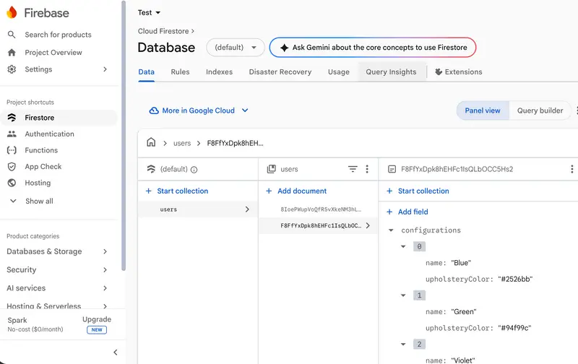Click the search magnifier icon in sidebar
578x364 pixels.
click(x=12, y=35)
